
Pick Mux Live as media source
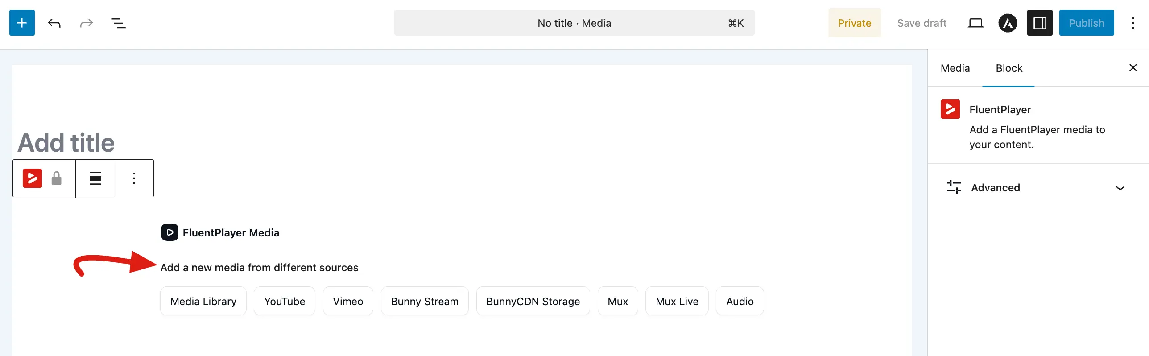pos(677,302)
